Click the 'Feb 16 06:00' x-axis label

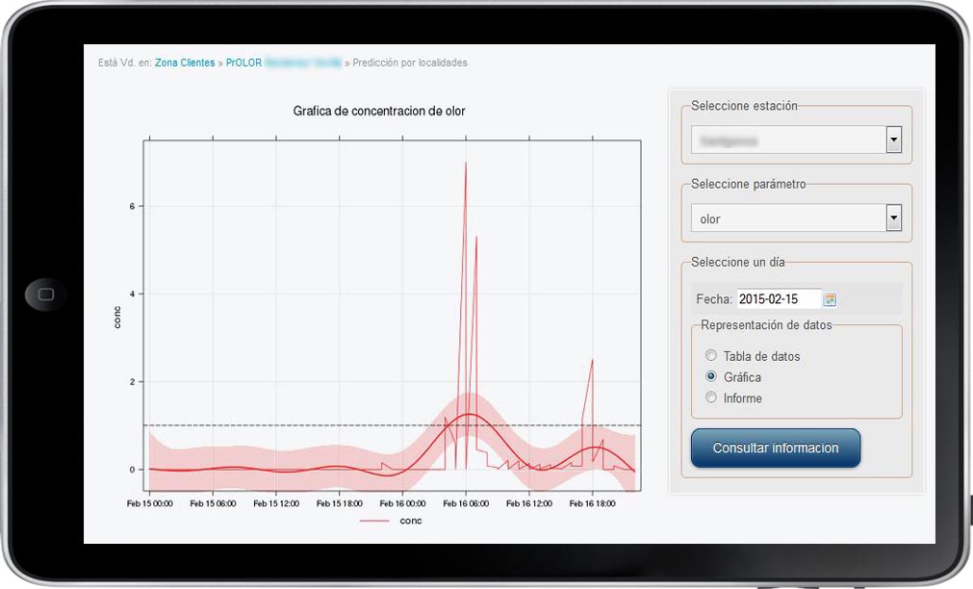[466, 503]
